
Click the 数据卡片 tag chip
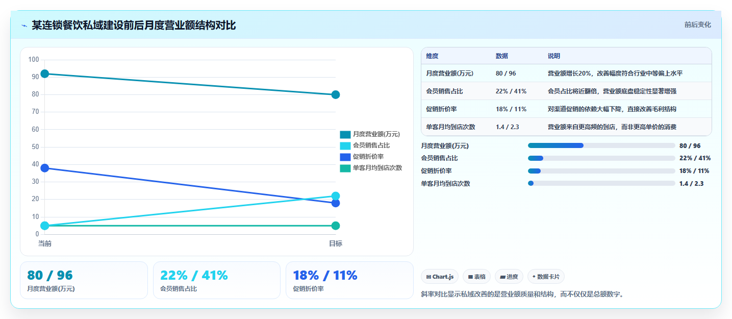click(546, 277)
